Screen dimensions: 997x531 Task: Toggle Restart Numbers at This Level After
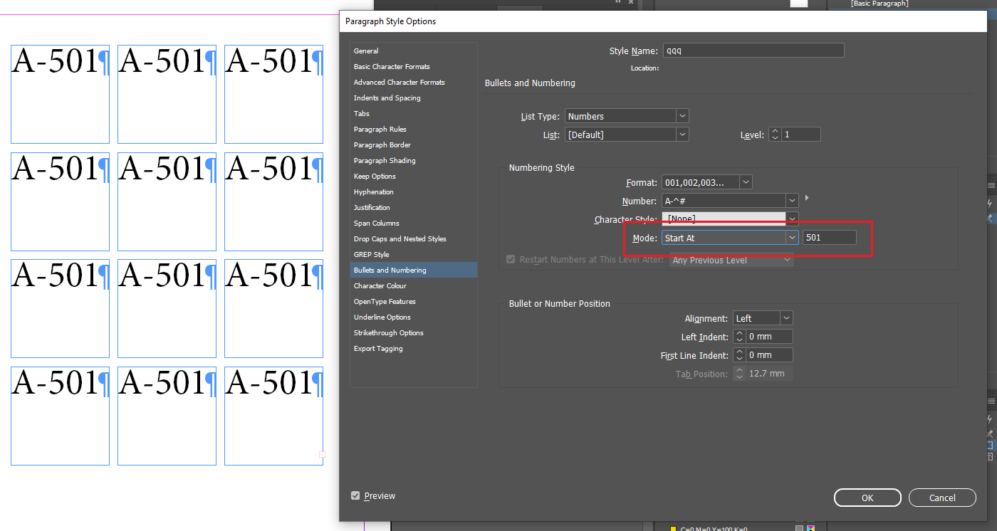coord(511,259)
